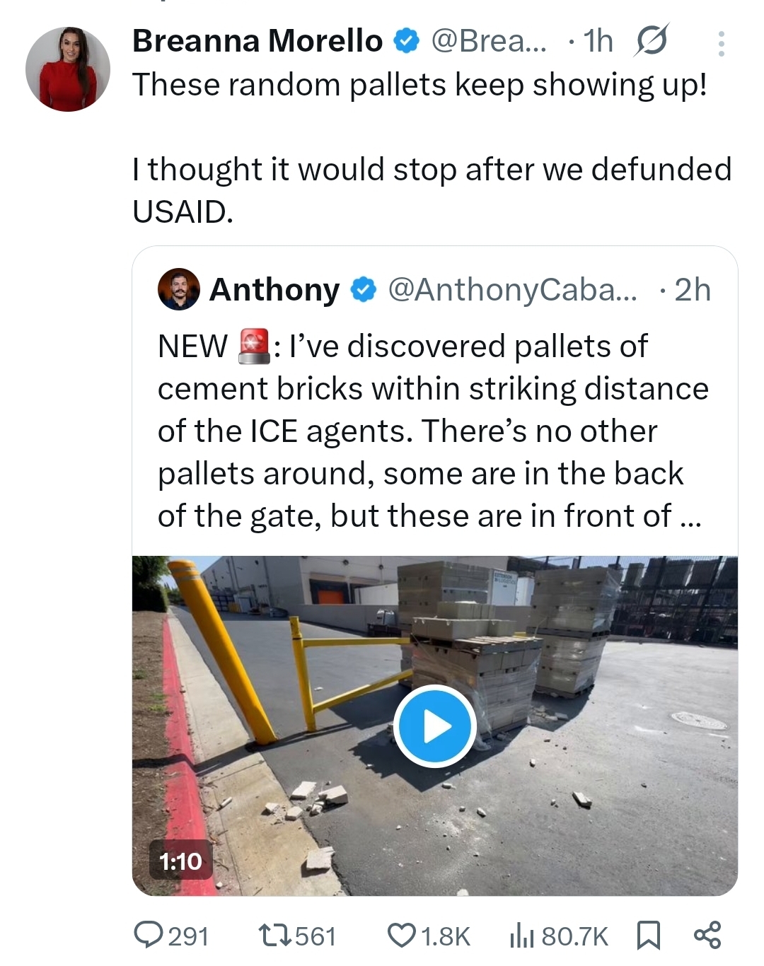Play the pallets video
The height and width of the screenshot is (966, 764).
[434, 726]
